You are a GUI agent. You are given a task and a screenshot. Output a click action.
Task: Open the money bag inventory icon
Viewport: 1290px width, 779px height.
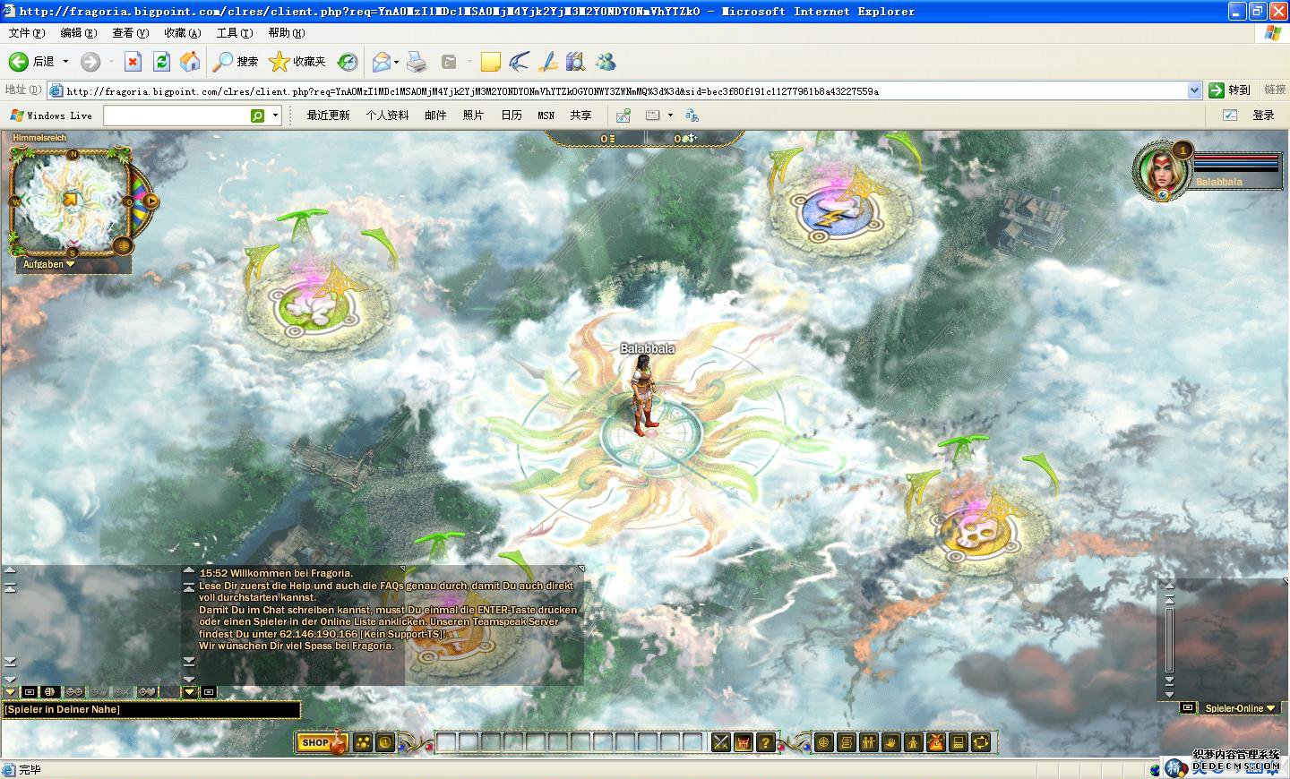pyautogui.click(x=936, y=742)
